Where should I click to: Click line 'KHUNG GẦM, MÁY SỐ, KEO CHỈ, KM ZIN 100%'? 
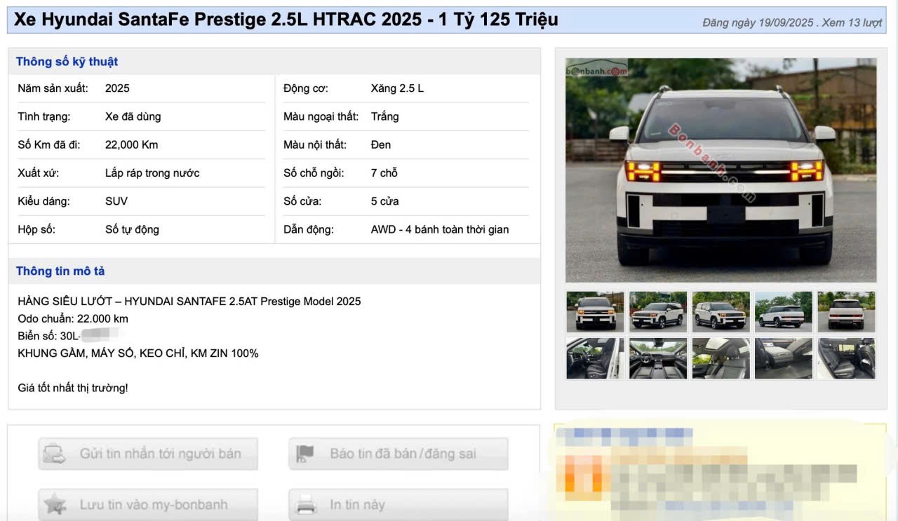[138, 353]
